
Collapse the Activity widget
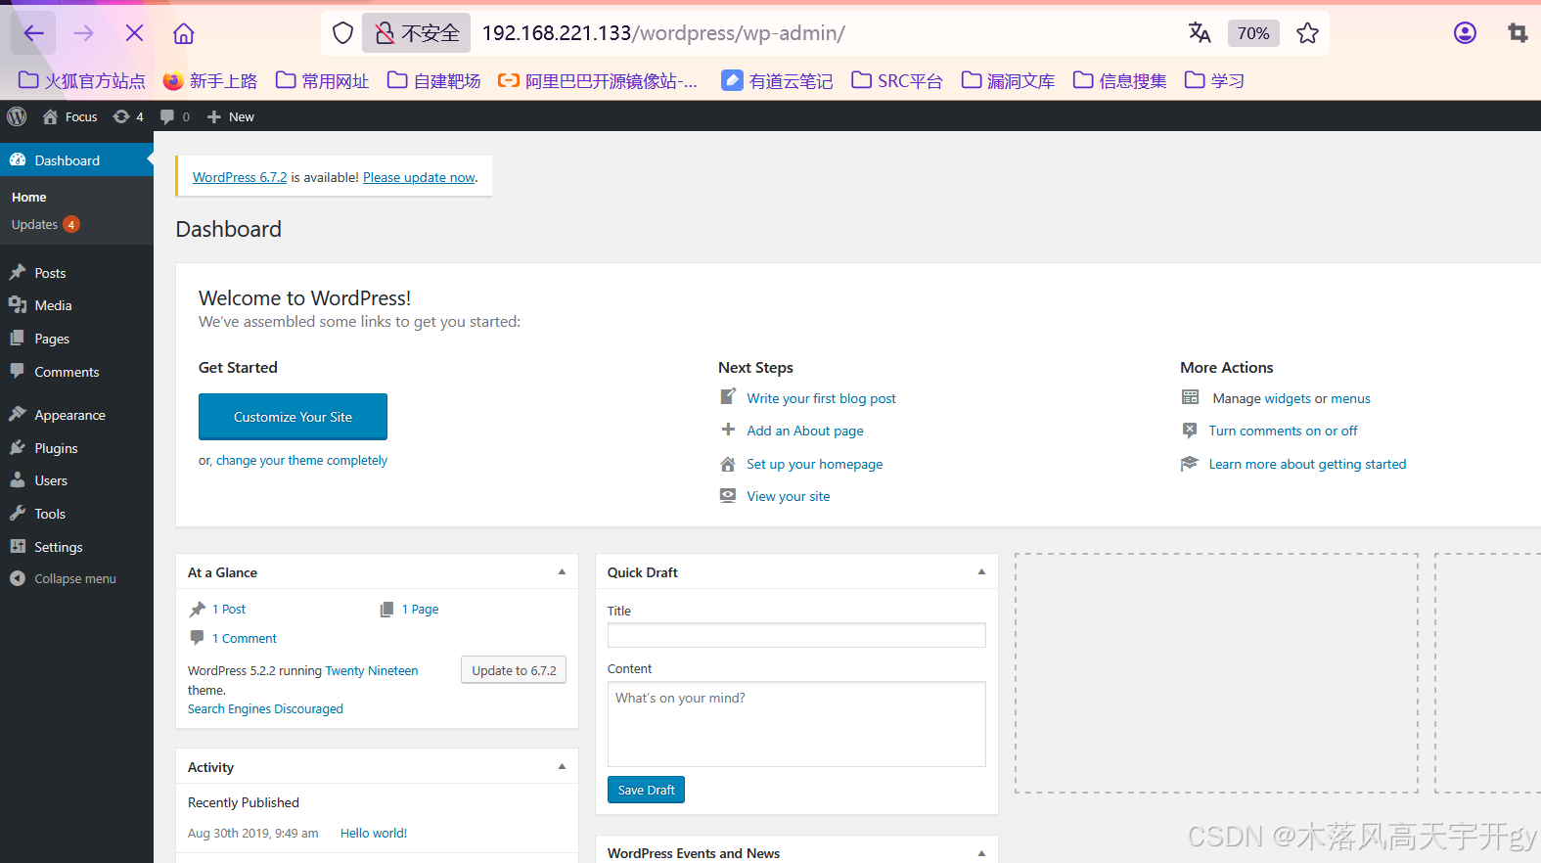562,766
